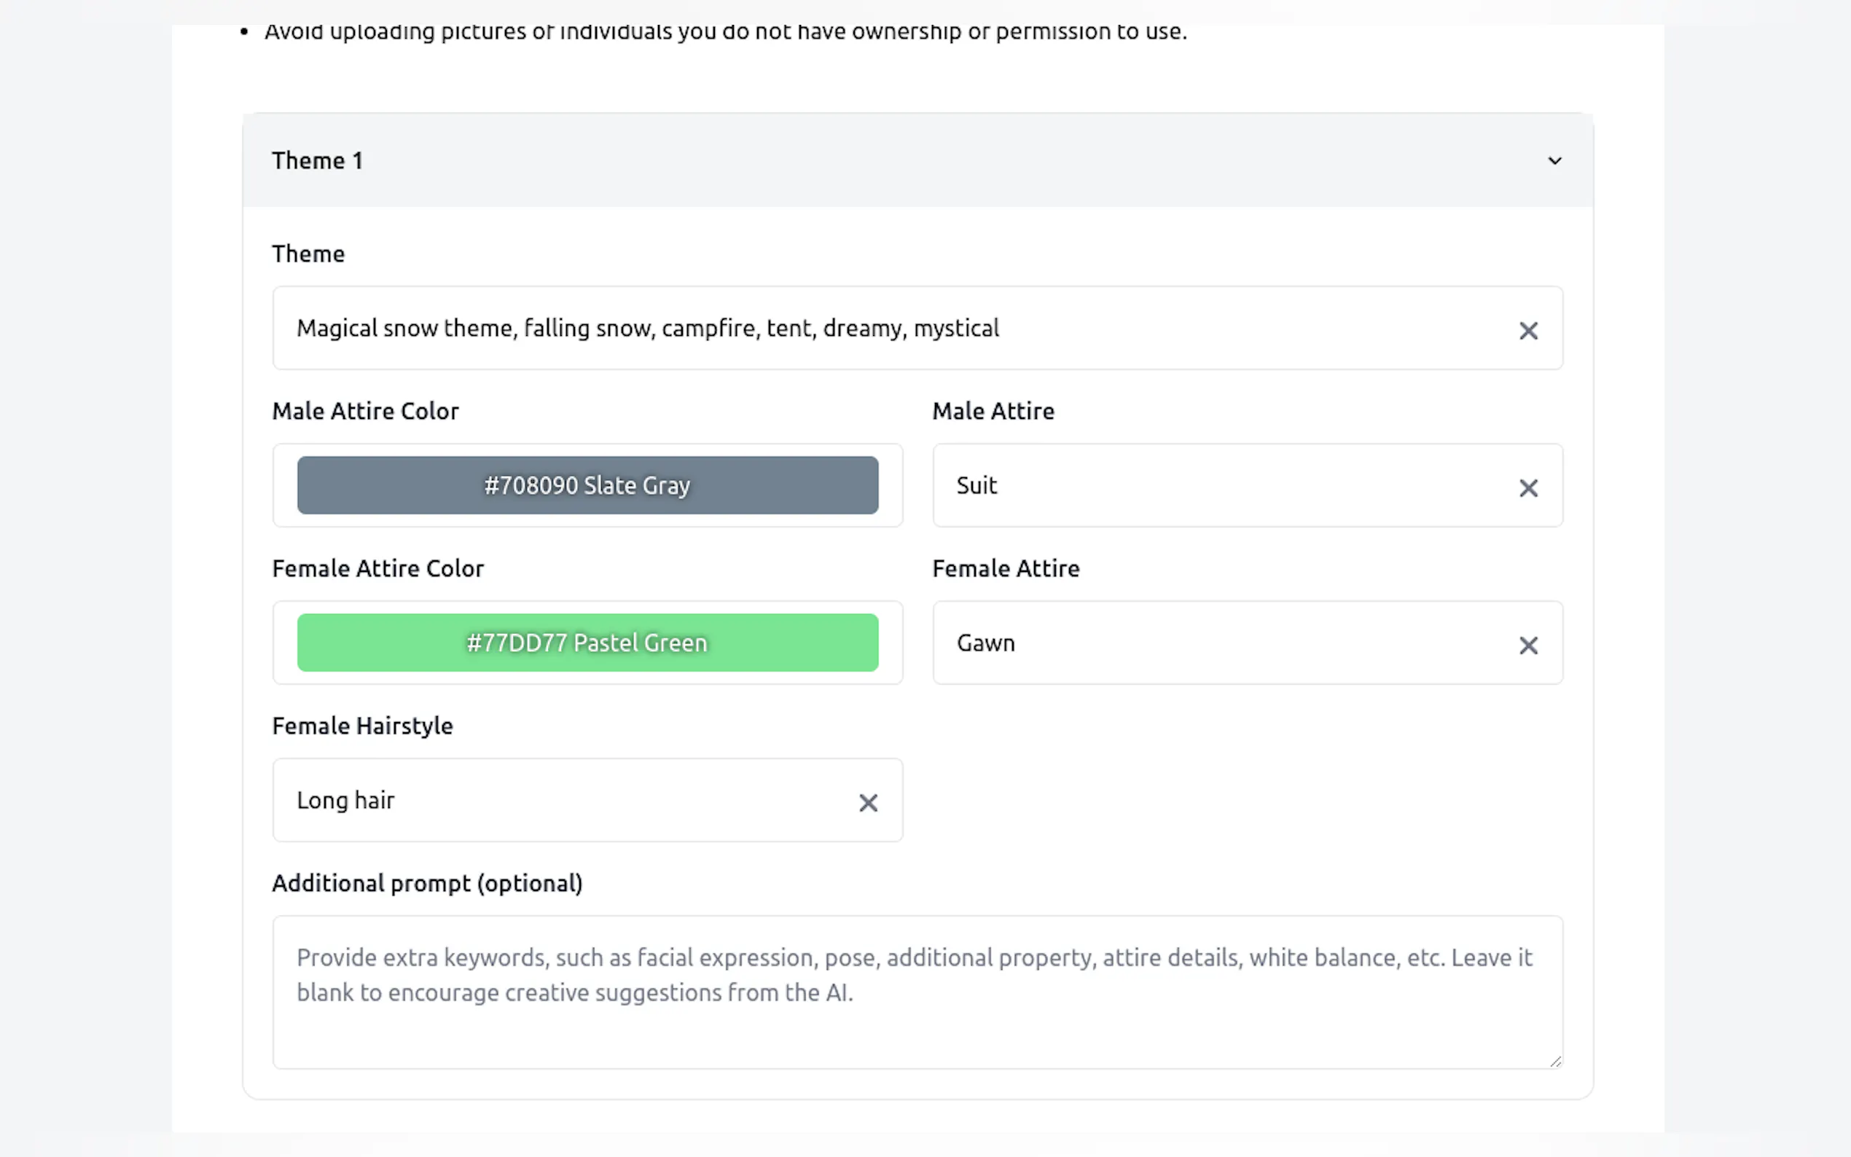This screenshot has width=1851, height=1157.
Task: Focus the Additional prompt textarea
Action: [917, 1010]
